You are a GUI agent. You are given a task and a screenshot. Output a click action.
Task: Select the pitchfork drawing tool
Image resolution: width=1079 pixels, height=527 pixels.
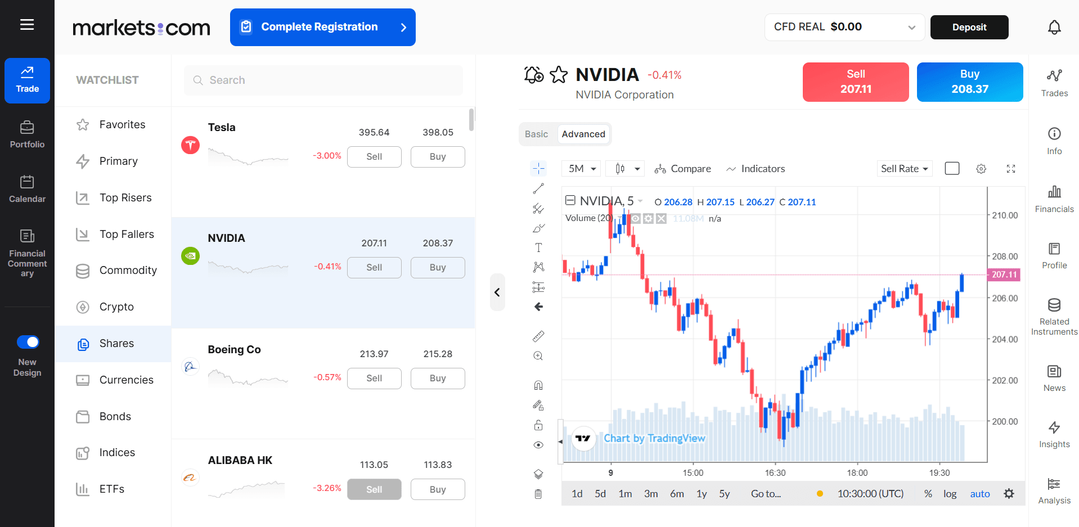pos(538,209)
